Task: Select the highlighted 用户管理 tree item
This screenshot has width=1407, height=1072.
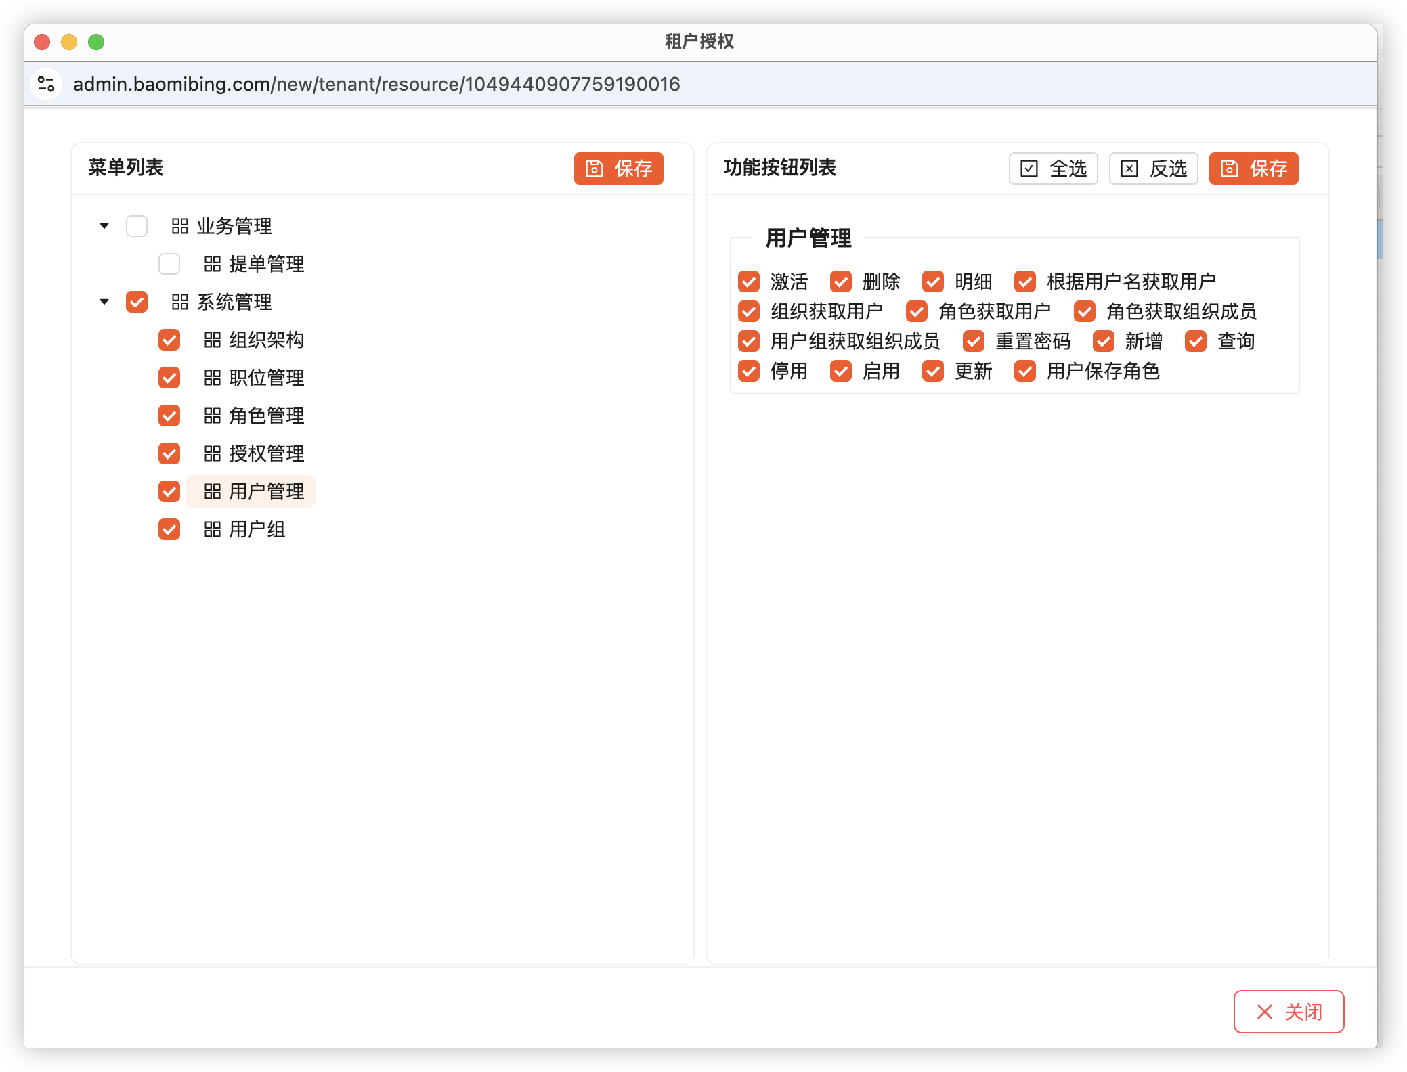Action: pos(265,491)
